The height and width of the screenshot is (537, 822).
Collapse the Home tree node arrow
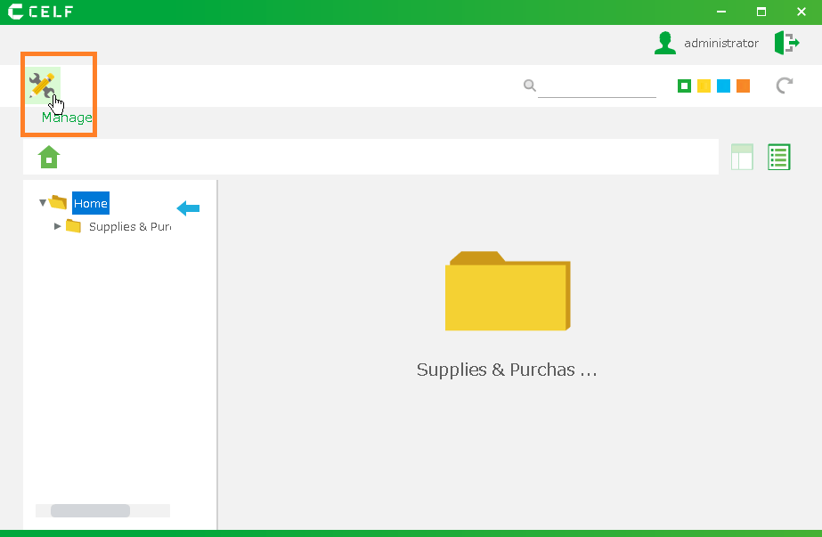43,203
